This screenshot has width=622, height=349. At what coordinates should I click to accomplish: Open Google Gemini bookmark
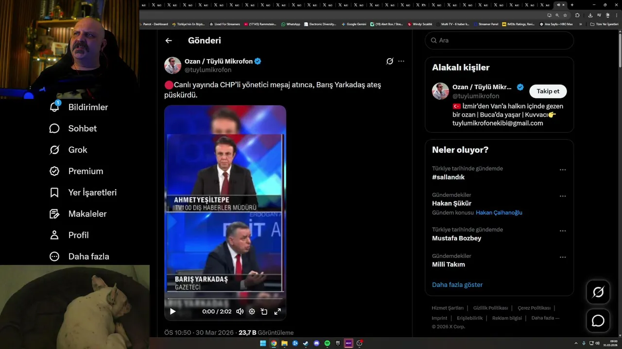click(354, 24)
